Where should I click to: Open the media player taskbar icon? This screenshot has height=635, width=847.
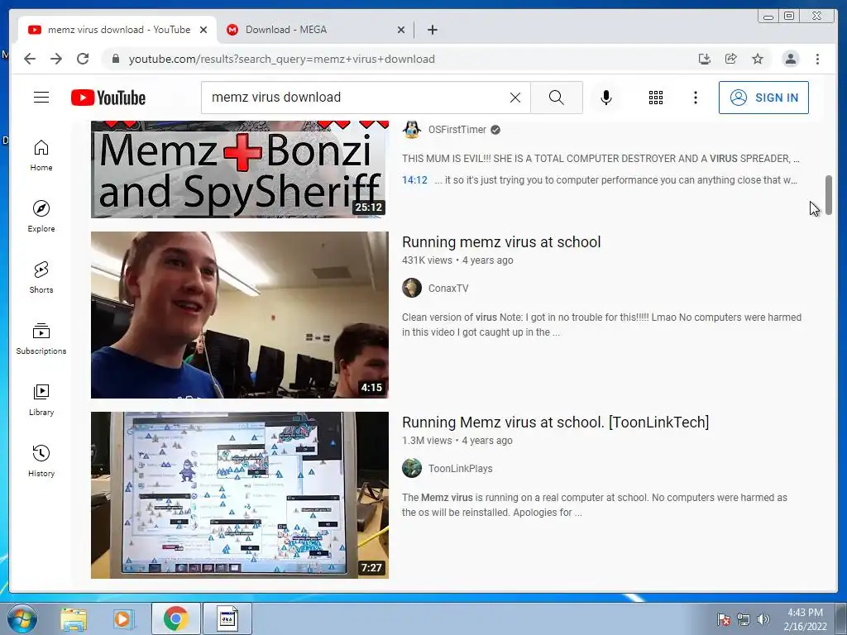click(x=124, y=618)
